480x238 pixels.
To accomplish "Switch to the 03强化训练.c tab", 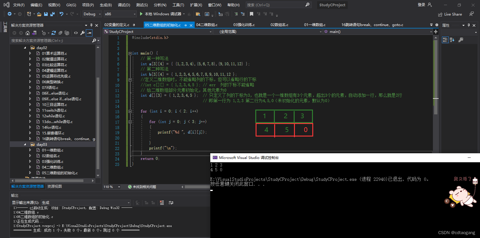I will pyautogui.click(x=244, y=25).
